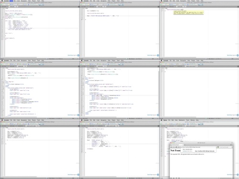Open a new browser tab with the plus icon
The height and width of the screenshot is (179, 239).
[185, 145]
